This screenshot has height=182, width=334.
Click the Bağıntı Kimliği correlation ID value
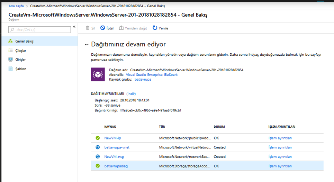pyautogui.click(x=150, y=110)
